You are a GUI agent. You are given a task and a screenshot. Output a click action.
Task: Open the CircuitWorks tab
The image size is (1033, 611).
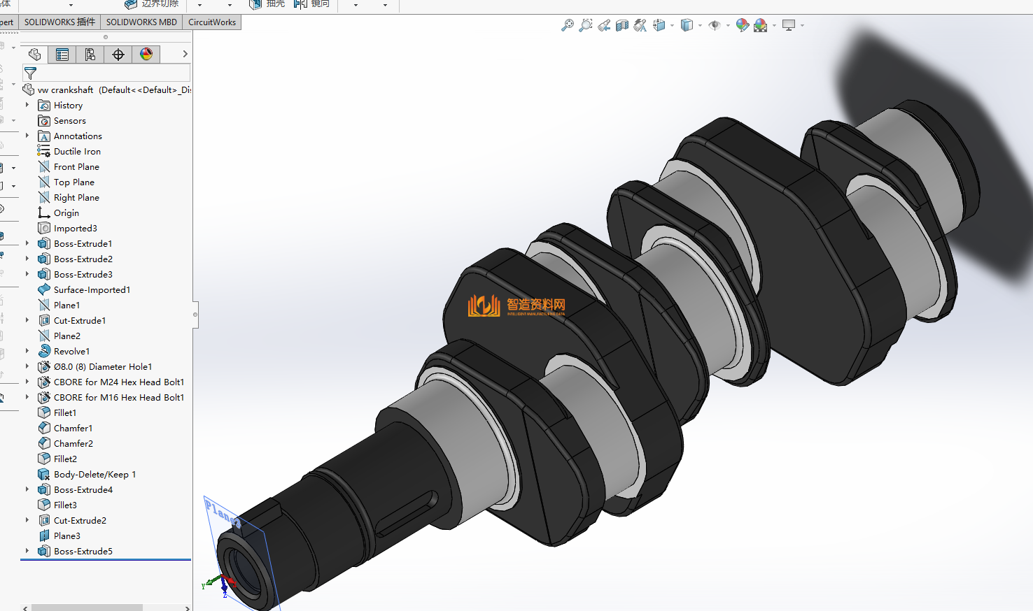pos(212,22)
